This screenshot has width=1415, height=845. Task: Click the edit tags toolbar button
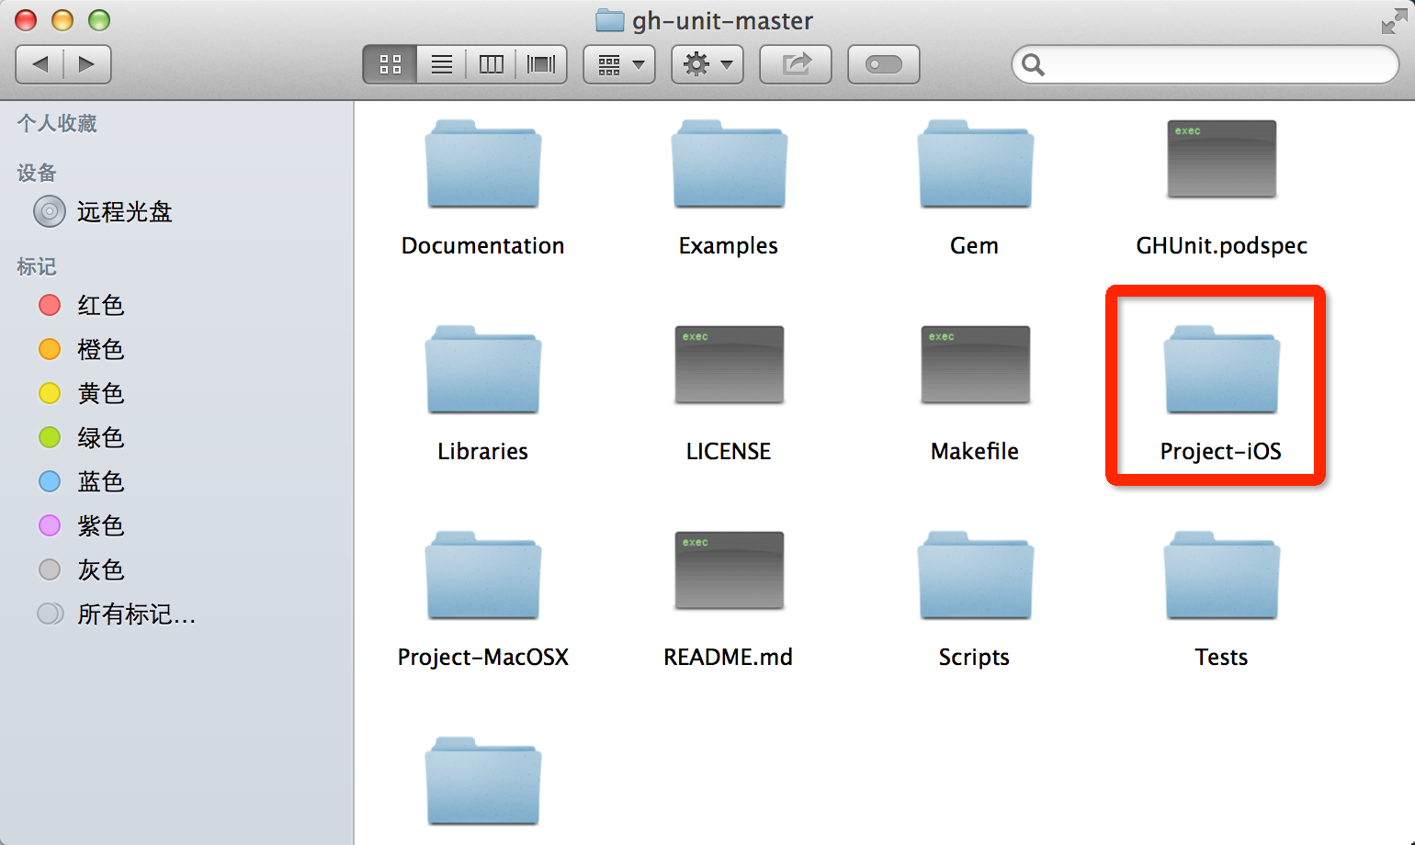pos(884,64)
